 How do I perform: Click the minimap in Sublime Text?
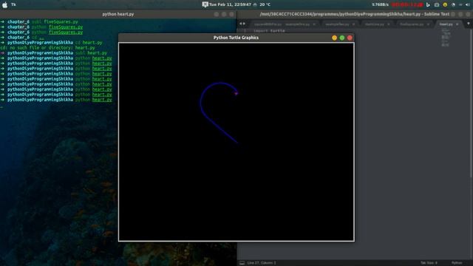[445, 38]
